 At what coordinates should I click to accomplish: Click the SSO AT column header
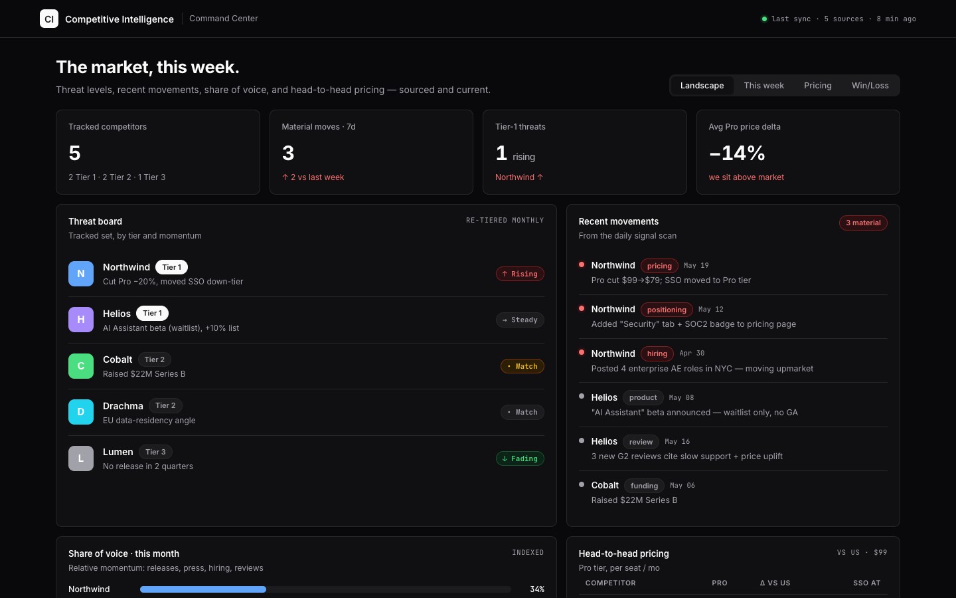pos(866,583)
